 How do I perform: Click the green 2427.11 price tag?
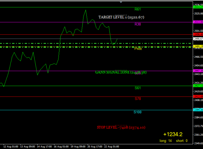198,86
